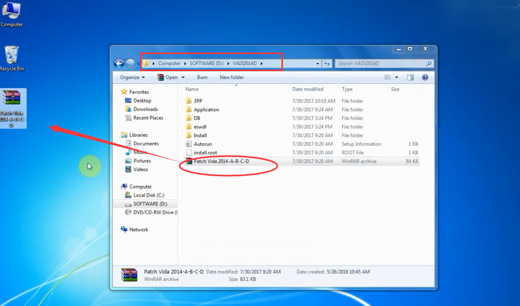Sort by the Name column header
This screenshot has height=306, width=520.
[x=192, y=89]
